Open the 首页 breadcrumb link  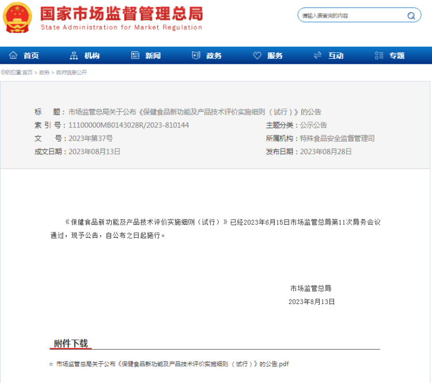click(28, 73)
